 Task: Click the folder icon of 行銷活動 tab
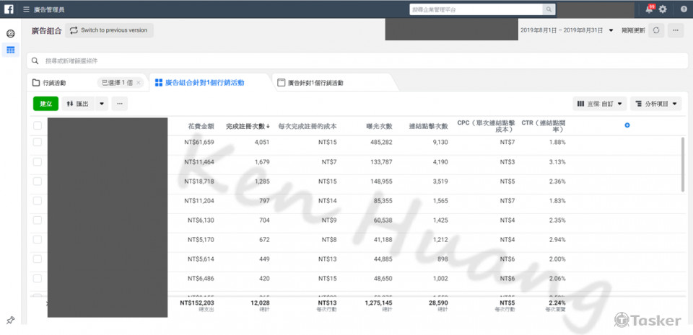point(36,82)
